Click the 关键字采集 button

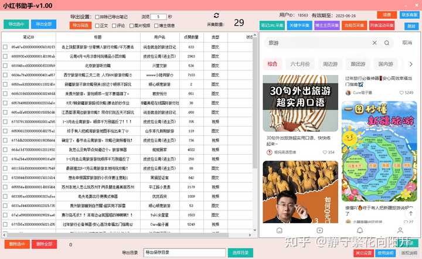tap(298, 26)
